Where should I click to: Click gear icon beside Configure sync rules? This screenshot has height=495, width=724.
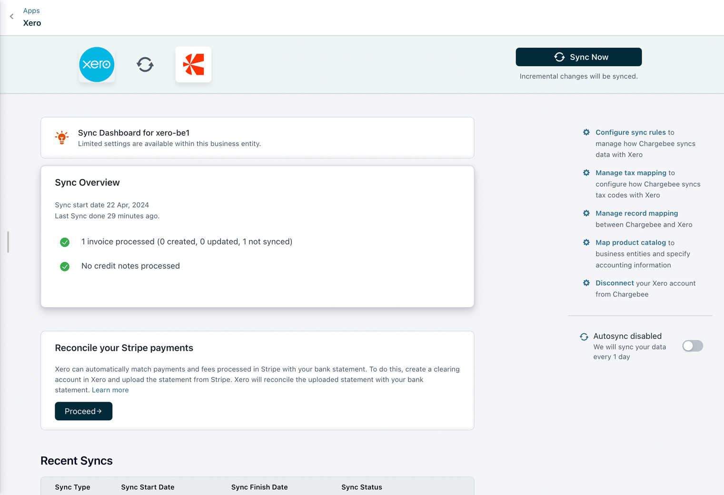586,132
